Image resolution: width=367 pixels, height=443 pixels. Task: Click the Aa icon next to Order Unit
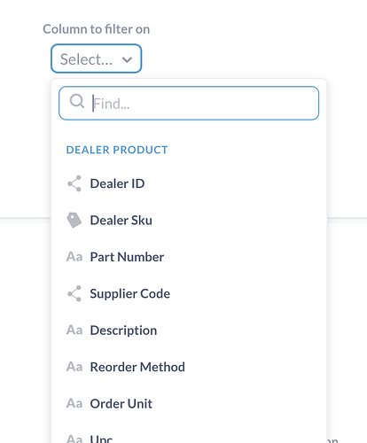point(74,403)
